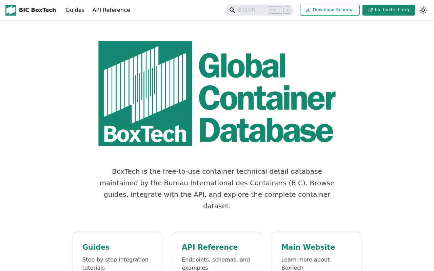
Task: Click the magnifier icon in the search box
Action: pos(232,10)
